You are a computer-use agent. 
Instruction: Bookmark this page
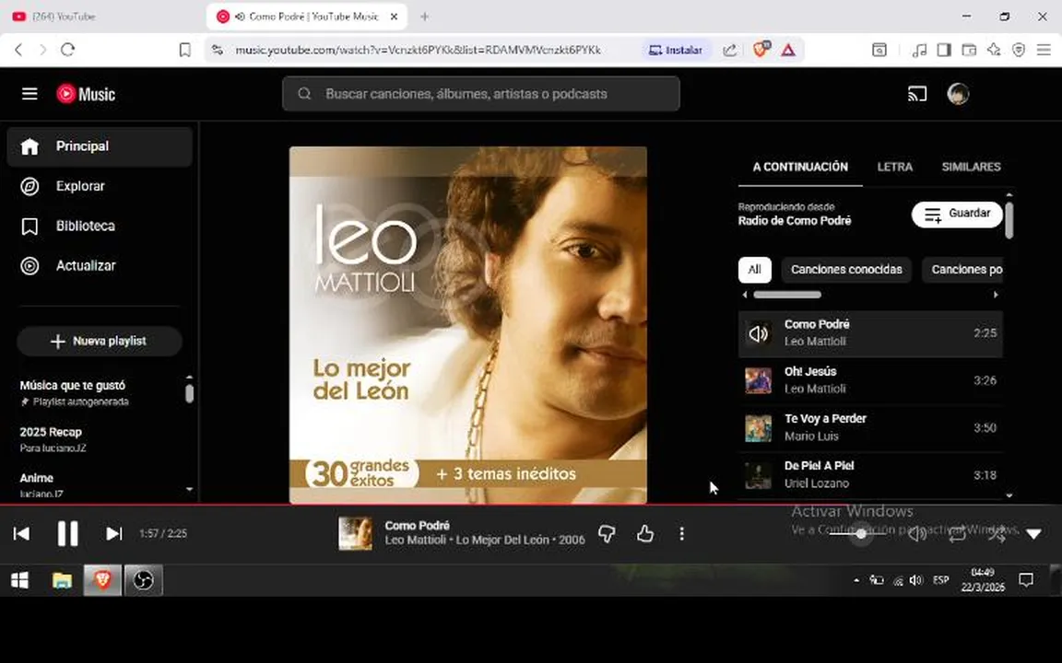point(184,50)
